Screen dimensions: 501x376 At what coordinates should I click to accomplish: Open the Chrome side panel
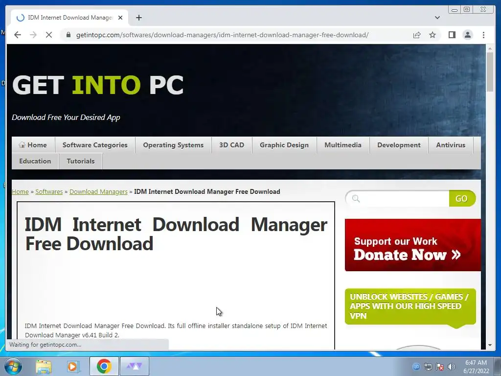click(452, 35)
